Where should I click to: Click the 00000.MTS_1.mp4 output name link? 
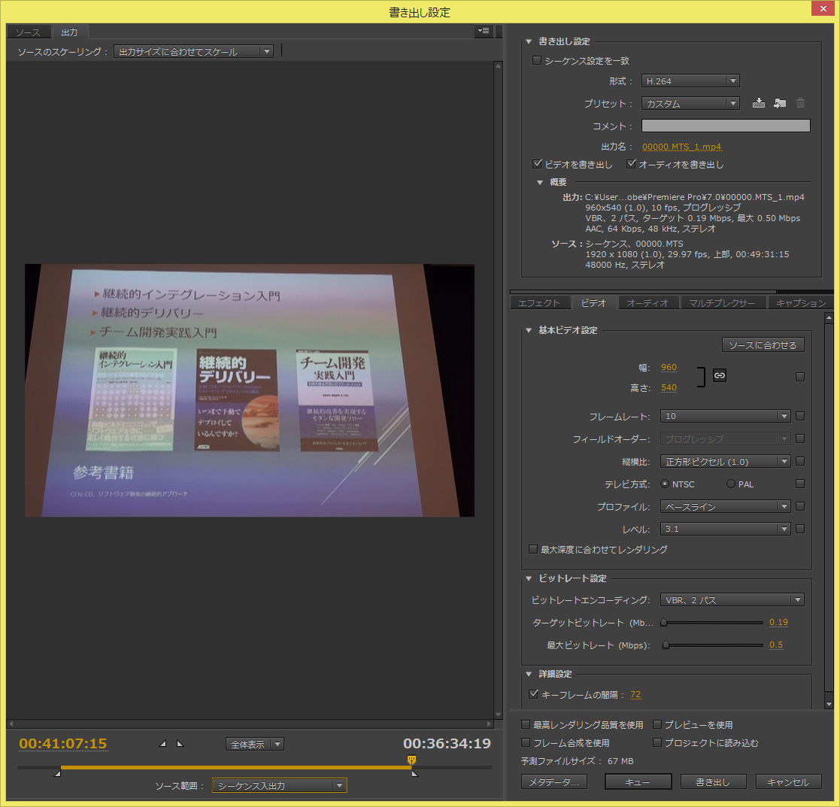click(x=682, y=147)
